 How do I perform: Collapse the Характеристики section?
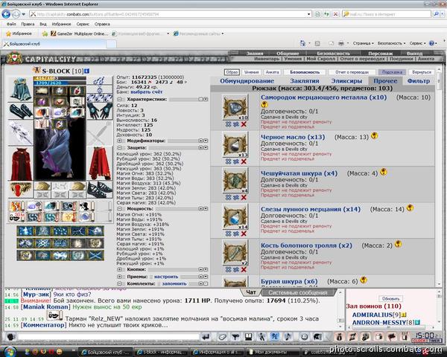click(x=120, y=100)
